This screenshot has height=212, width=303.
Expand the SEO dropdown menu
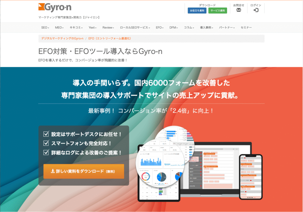45,28
